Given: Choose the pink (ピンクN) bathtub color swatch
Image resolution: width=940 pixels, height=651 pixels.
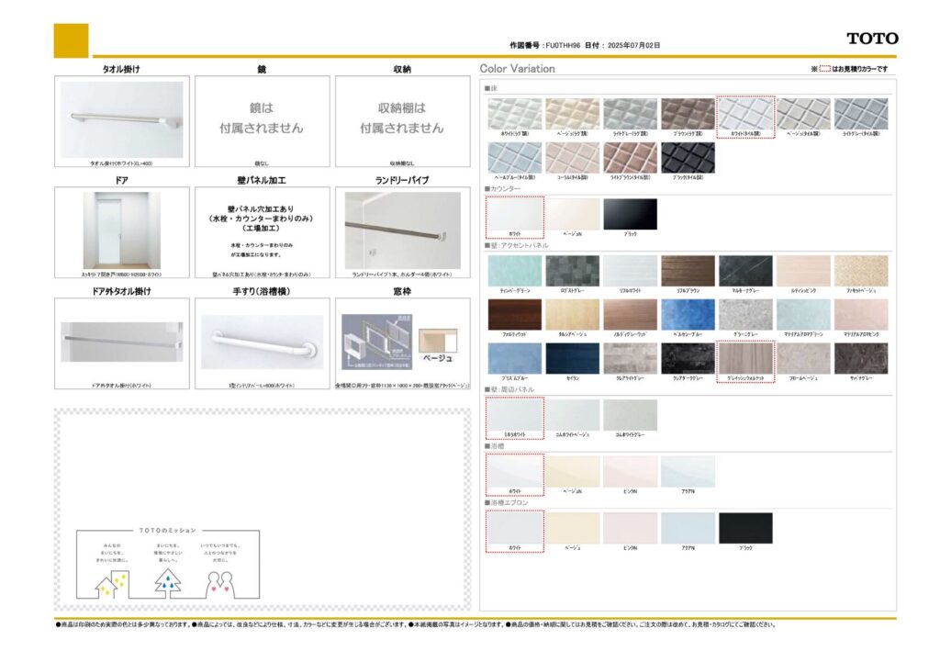Looking at the screenshot, I should click(x=630, y=471).
